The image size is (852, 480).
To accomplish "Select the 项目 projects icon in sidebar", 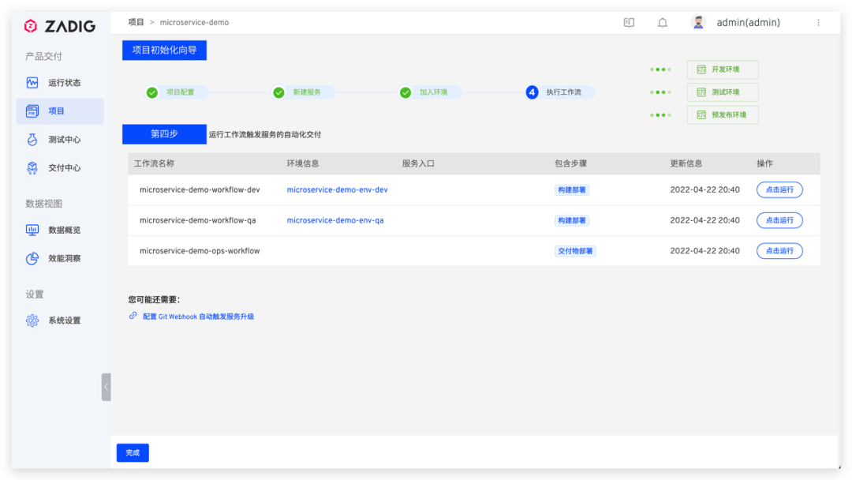I will (x=32, y=111).
